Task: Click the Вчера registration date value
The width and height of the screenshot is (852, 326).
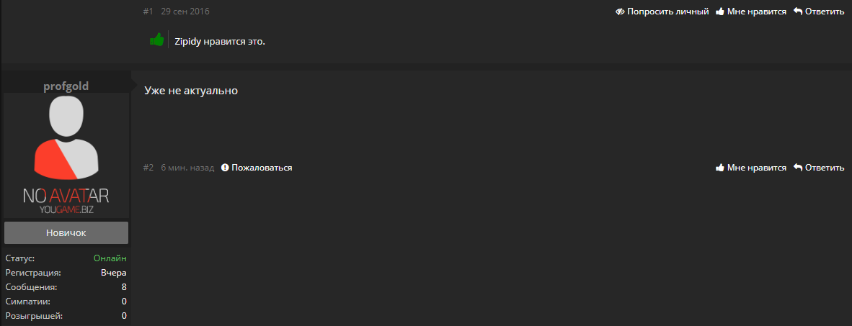Action: click(x=114, y=273)
